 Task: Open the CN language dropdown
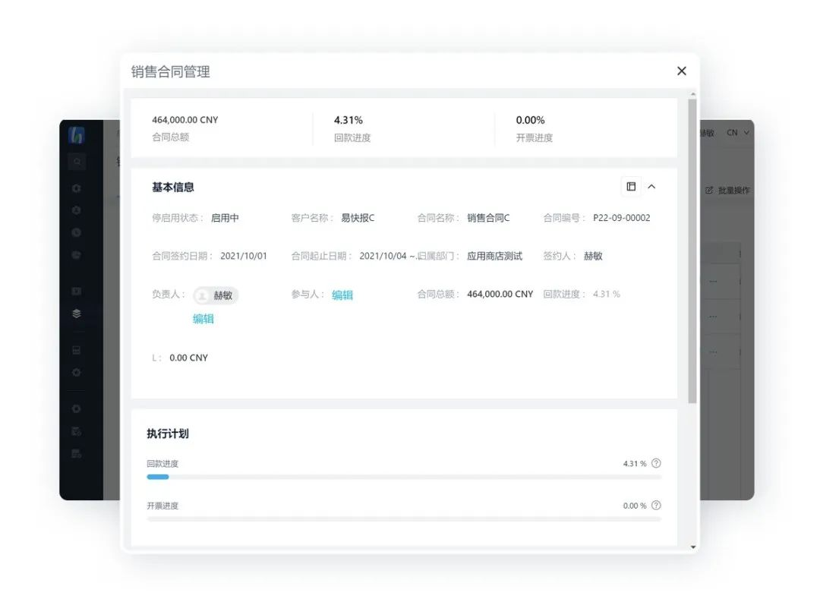(x=737, y=133)
